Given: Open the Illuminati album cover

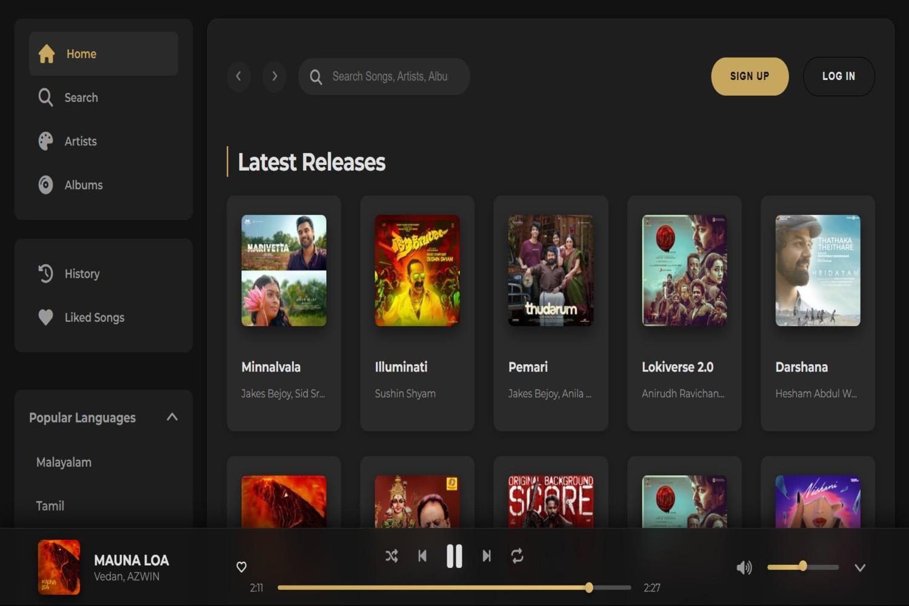Looking at the screenshot, I should [417, 270].
